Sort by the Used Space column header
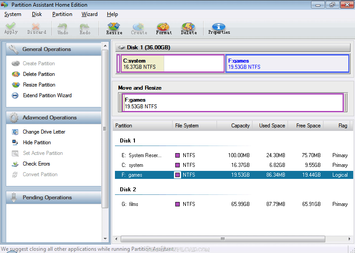Image resolution: width=355 pixels, height=253 pixels. click(270, 126)
